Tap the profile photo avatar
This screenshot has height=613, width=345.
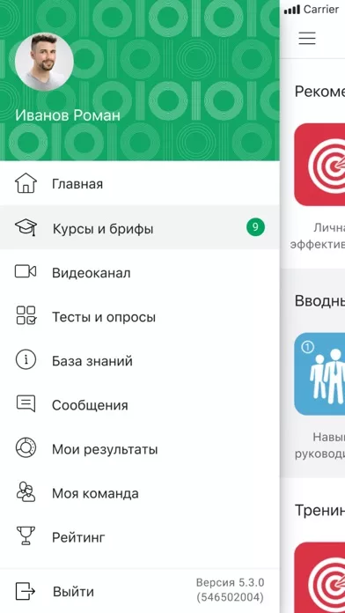44,62
